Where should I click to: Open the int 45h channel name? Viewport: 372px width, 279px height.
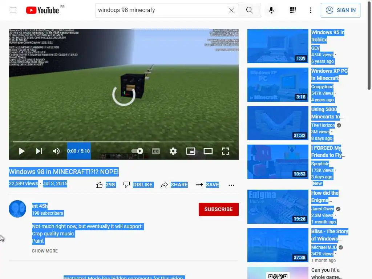coord(40,206)
